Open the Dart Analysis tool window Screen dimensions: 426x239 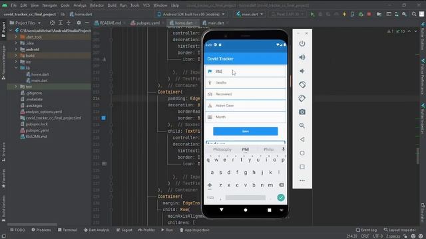tap(97, 230)
